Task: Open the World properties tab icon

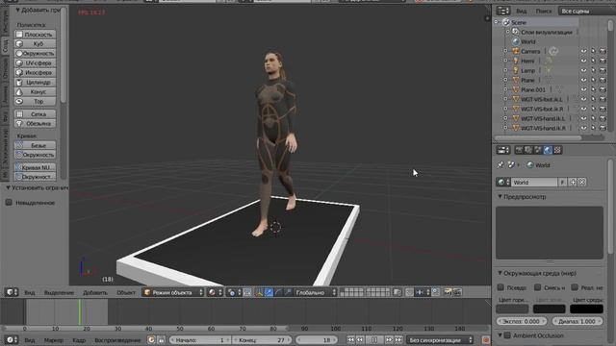Action: 548,150
